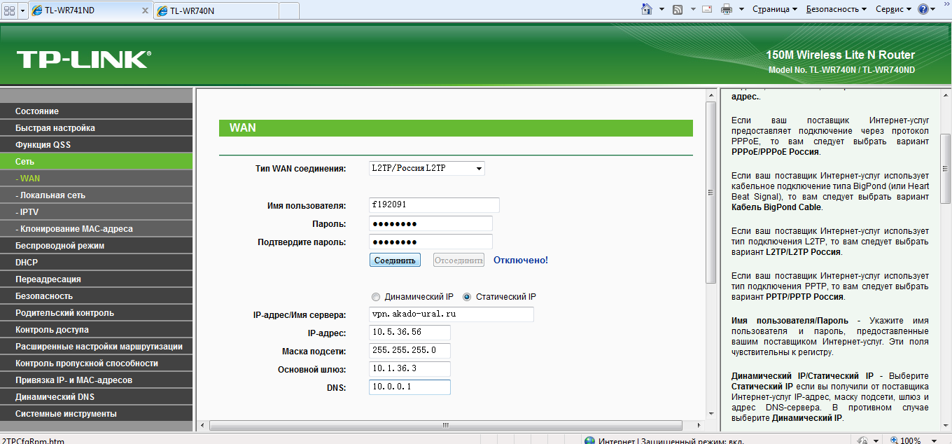Click the Соединить button
The width and height of the screenshot is (952, 444).
coord(395,260)
